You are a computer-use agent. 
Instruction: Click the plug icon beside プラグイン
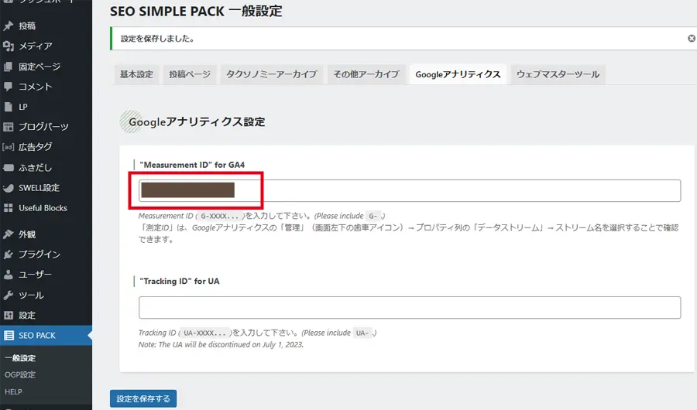[x=9, y=255]
